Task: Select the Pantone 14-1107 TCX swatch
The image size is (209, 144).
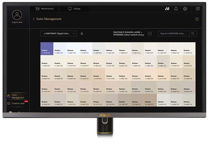Action: (98, 100)
